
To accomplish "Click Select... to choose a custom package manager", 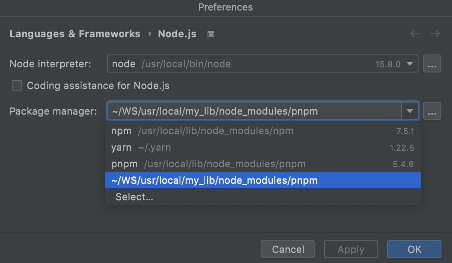I will 134,196.
